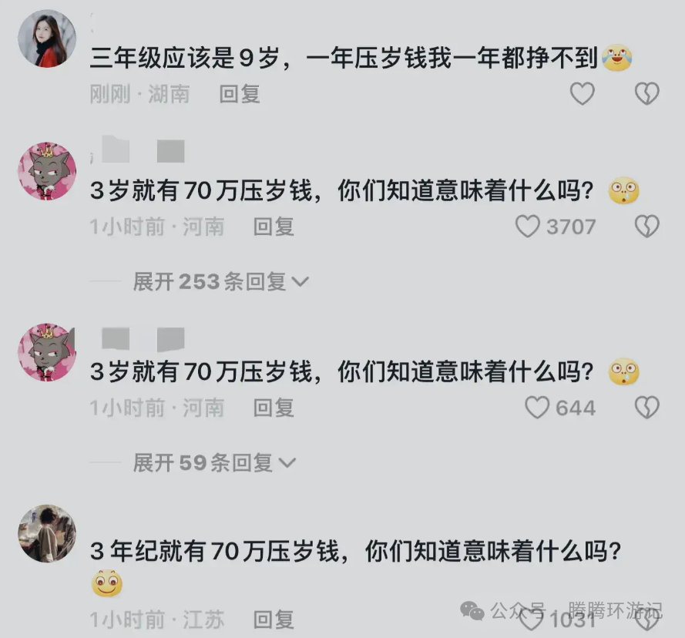
Task: Open the gray wolf avatar on 3707-like comment
Action: click(x=47, y=171)
